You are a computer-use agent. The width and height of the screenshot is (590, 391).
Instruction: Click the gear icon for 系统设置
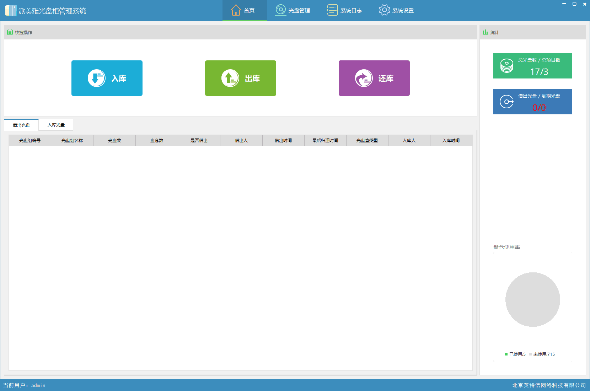(384, 10)
